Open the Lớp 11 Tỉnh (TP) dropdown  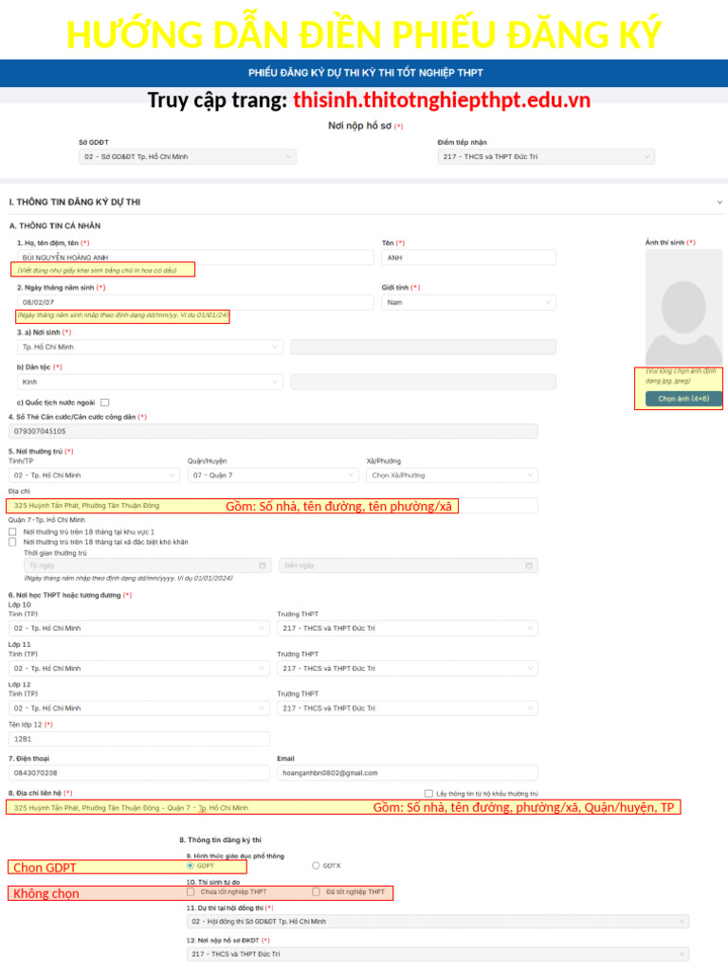(x=138, y=668)
